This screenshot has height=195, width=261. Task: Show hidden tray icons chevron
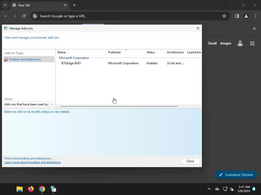[209, 189]
